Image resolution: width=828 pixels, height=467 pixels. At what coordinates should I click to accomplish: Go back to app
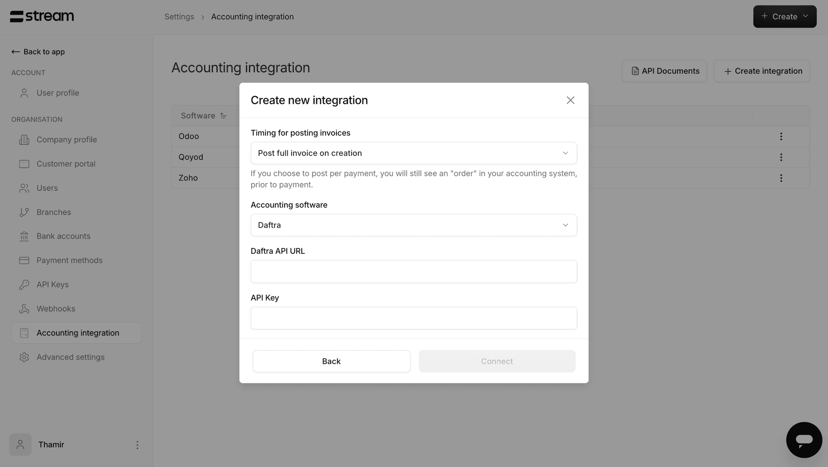click(38, 52)
